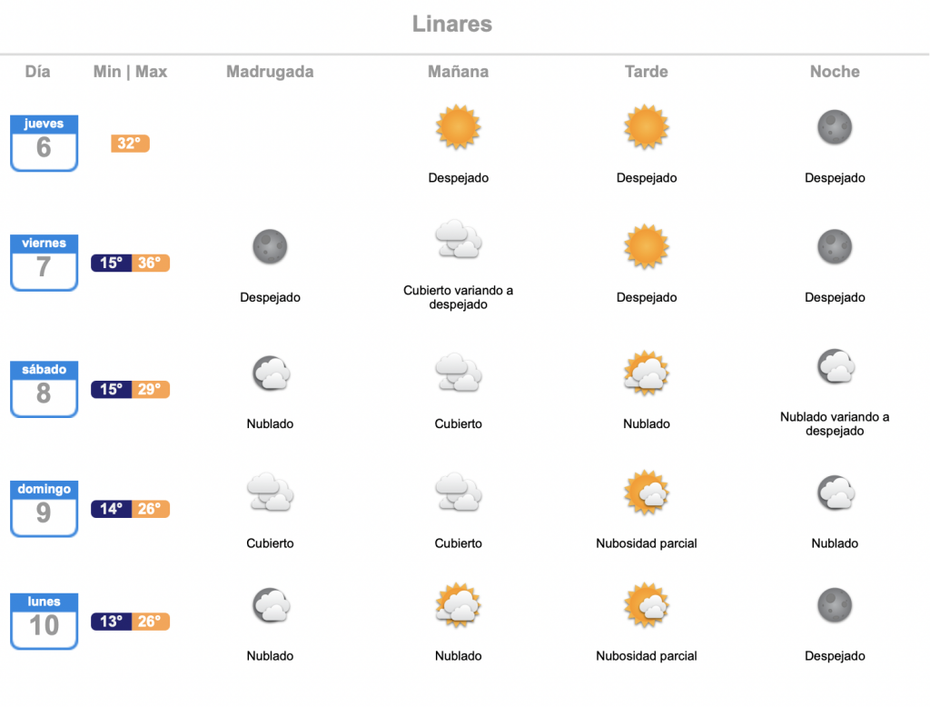
Task: Click the Madrugada column header
Action: [270, 72]
